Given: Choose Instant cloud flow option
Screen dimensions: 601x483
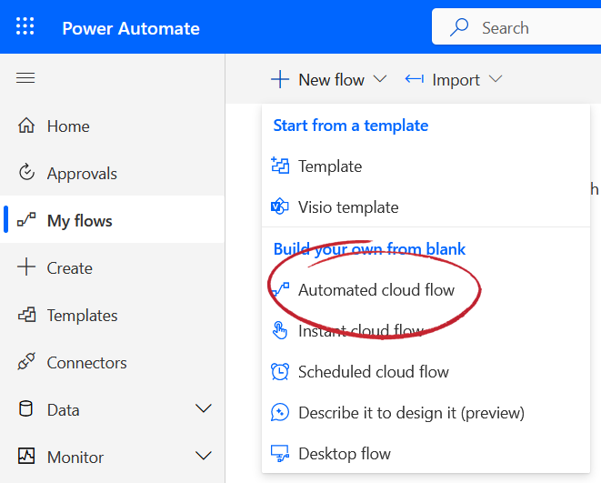Looking at the screenshot, I should click(x=360, y=331).
